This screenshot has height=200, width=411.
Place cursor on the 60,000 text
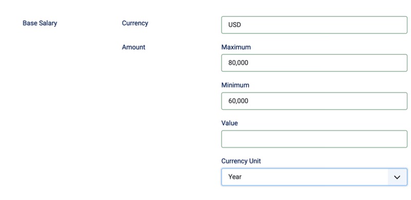tap(238, 101)
